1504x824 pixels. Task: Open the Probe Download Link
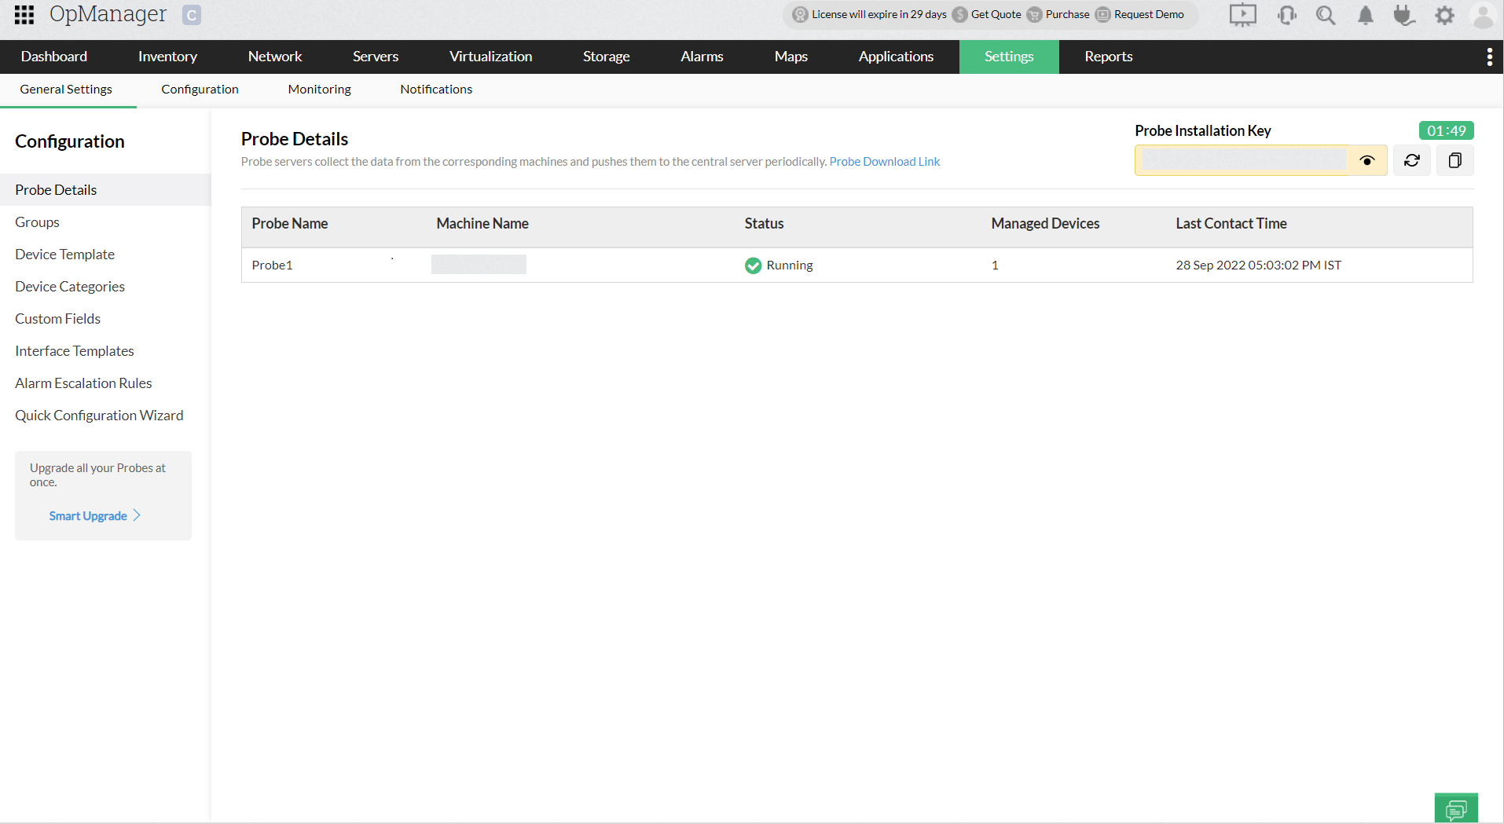[x=884, y=161]
